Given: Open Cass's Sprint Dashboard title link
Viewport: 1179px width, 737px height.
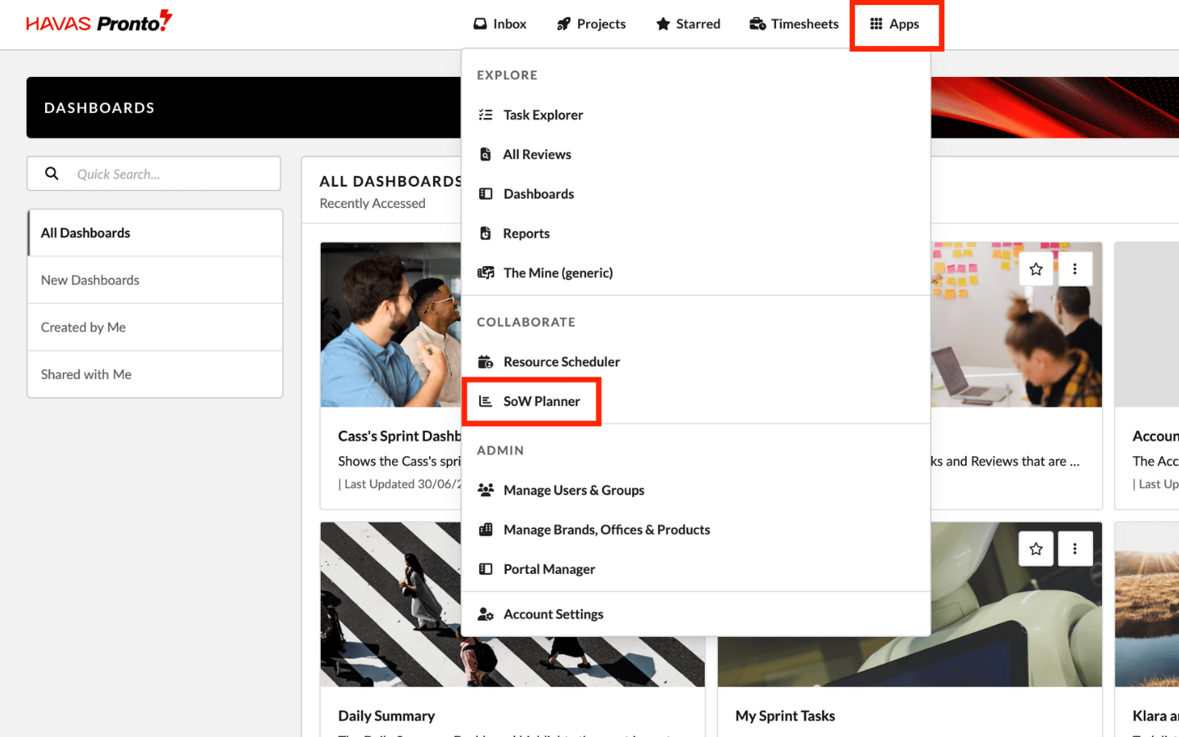Looking at the screenshot, I should pos(400,436).
